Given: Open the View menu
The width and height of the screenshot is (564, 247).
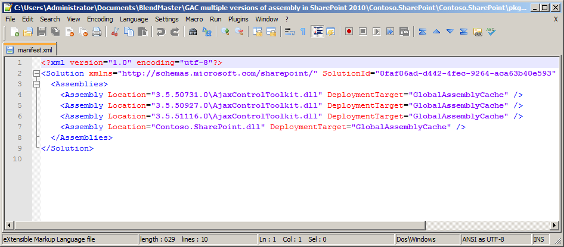Looking at the screenshot, I should coord(73,19).
